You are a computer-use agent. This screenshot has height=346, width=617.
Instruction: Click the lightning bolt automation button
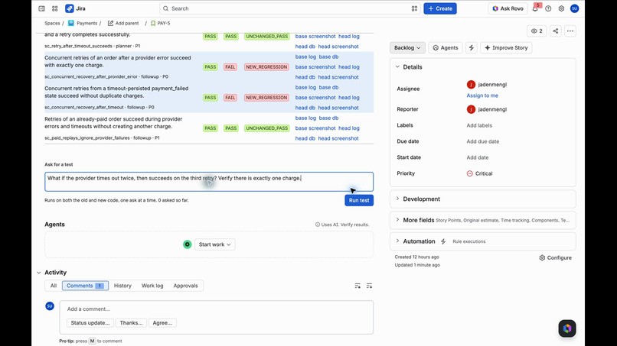tap(471, 47)
